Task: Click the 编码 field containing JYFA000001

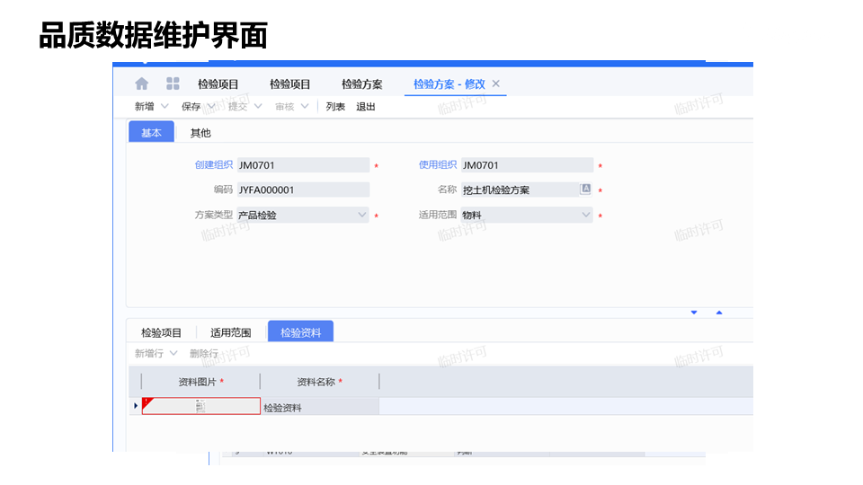Action: 303,190
